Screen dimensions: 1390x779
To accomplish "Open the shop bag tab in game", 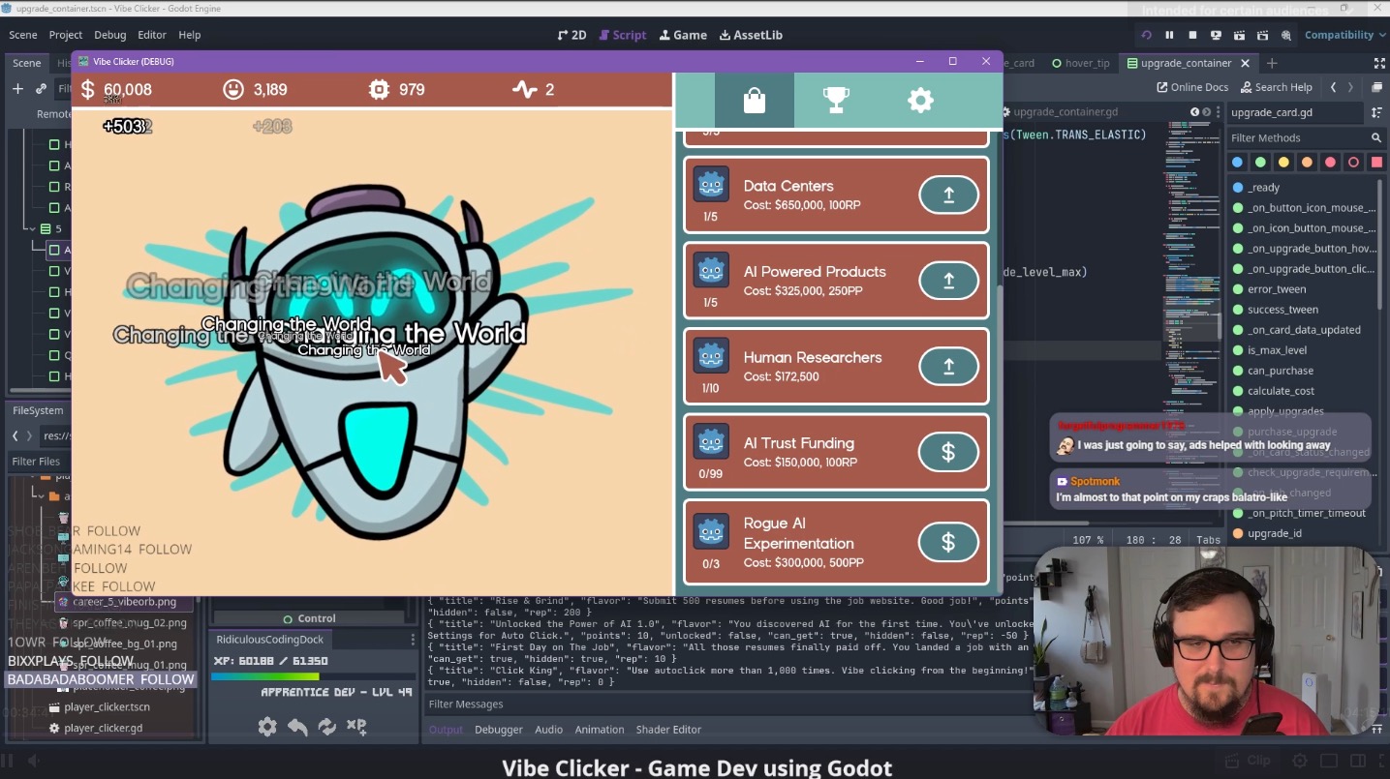I will point(754,100).
